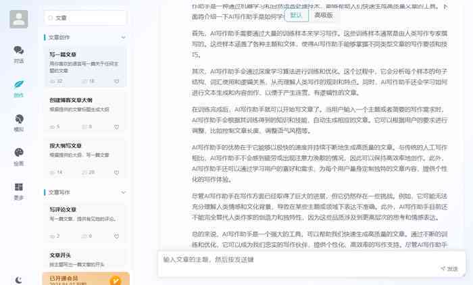Click usage count 28 on 按大纲写文章

click(x=89, y=172)
